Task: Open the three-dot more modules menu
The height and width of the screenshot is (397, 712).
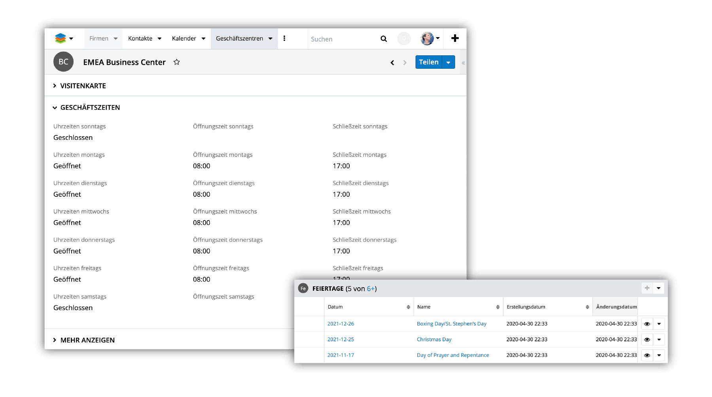Action: tap(284, 38)
